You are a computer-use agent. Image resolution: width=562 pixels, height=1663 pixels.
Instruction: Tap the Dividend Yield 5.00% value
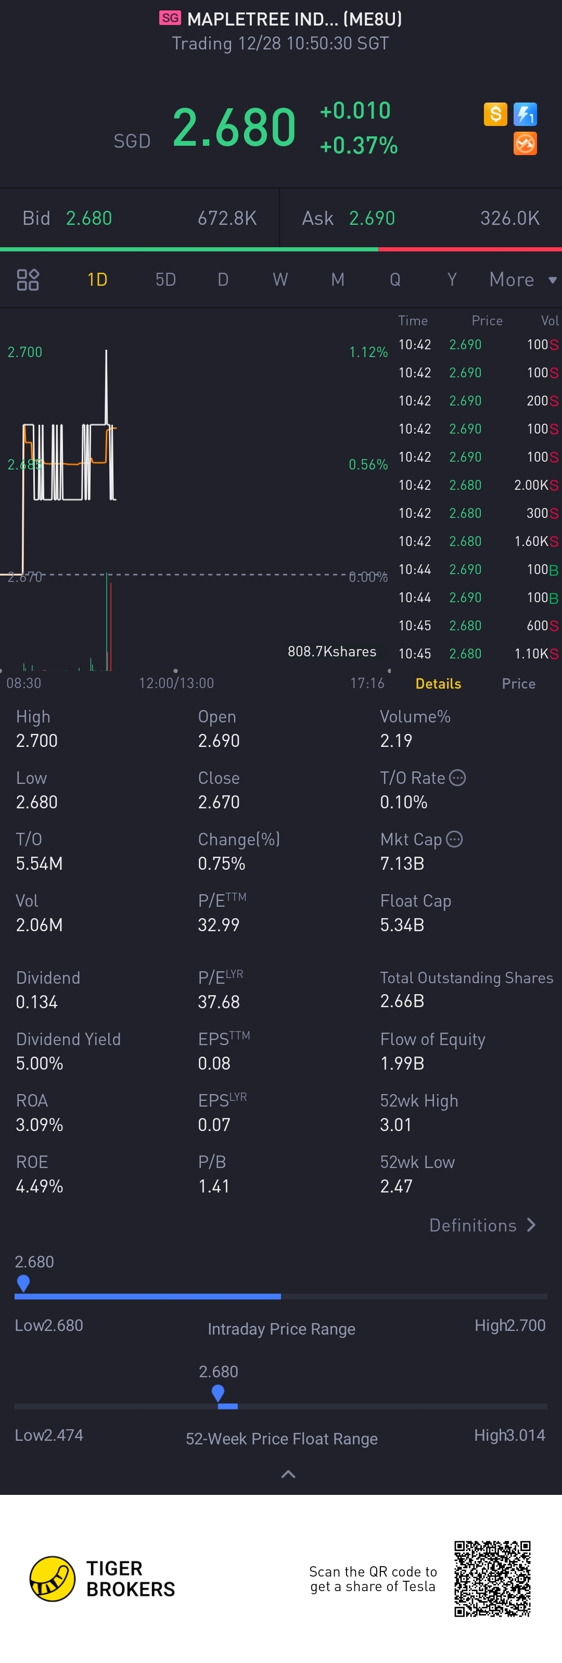pyautogui.click(x=40, y=1063)
